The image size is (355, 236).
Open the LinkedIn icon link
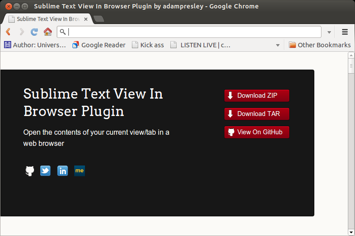click(63, 171)
